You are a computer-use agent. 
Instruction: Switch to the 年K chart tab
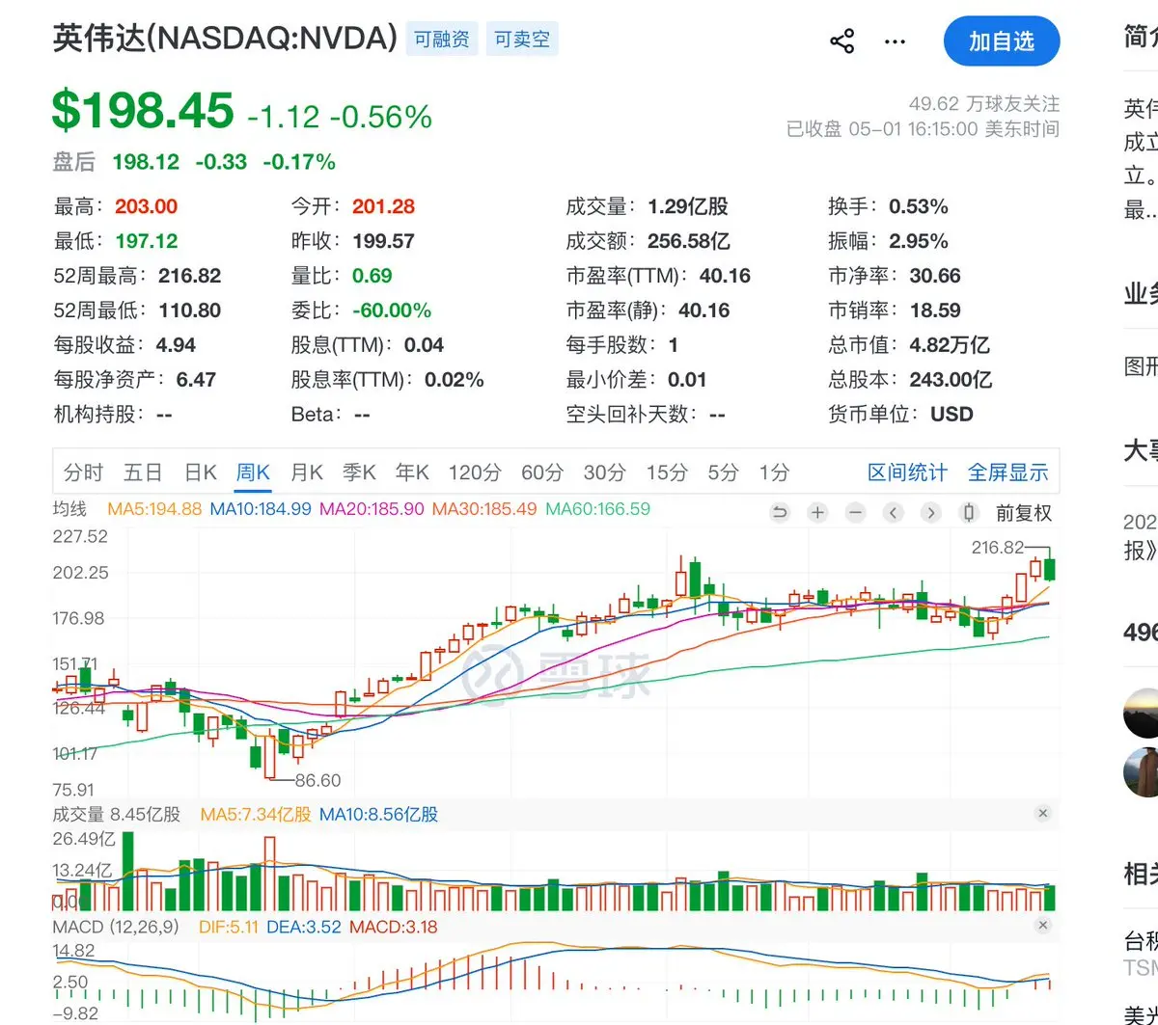tap(412, 472)
